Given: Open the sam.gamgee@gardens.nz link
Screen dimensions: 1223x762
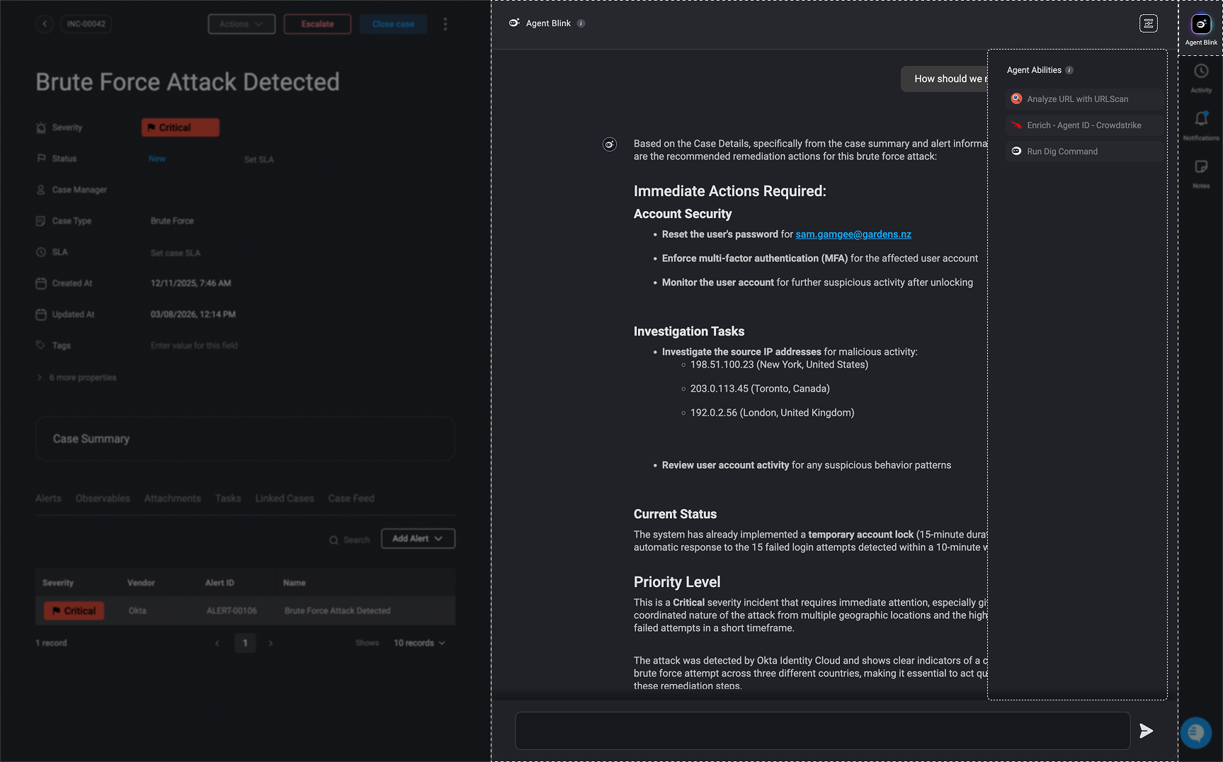Looking at the screenshot, I should tap(853, 234).
